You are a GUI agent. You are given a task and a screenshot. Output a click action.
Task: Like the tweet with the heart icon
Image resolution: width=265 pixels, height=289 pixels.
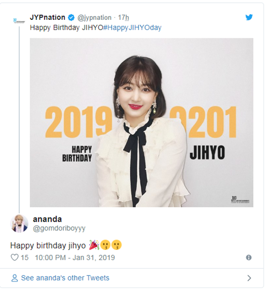15,257
